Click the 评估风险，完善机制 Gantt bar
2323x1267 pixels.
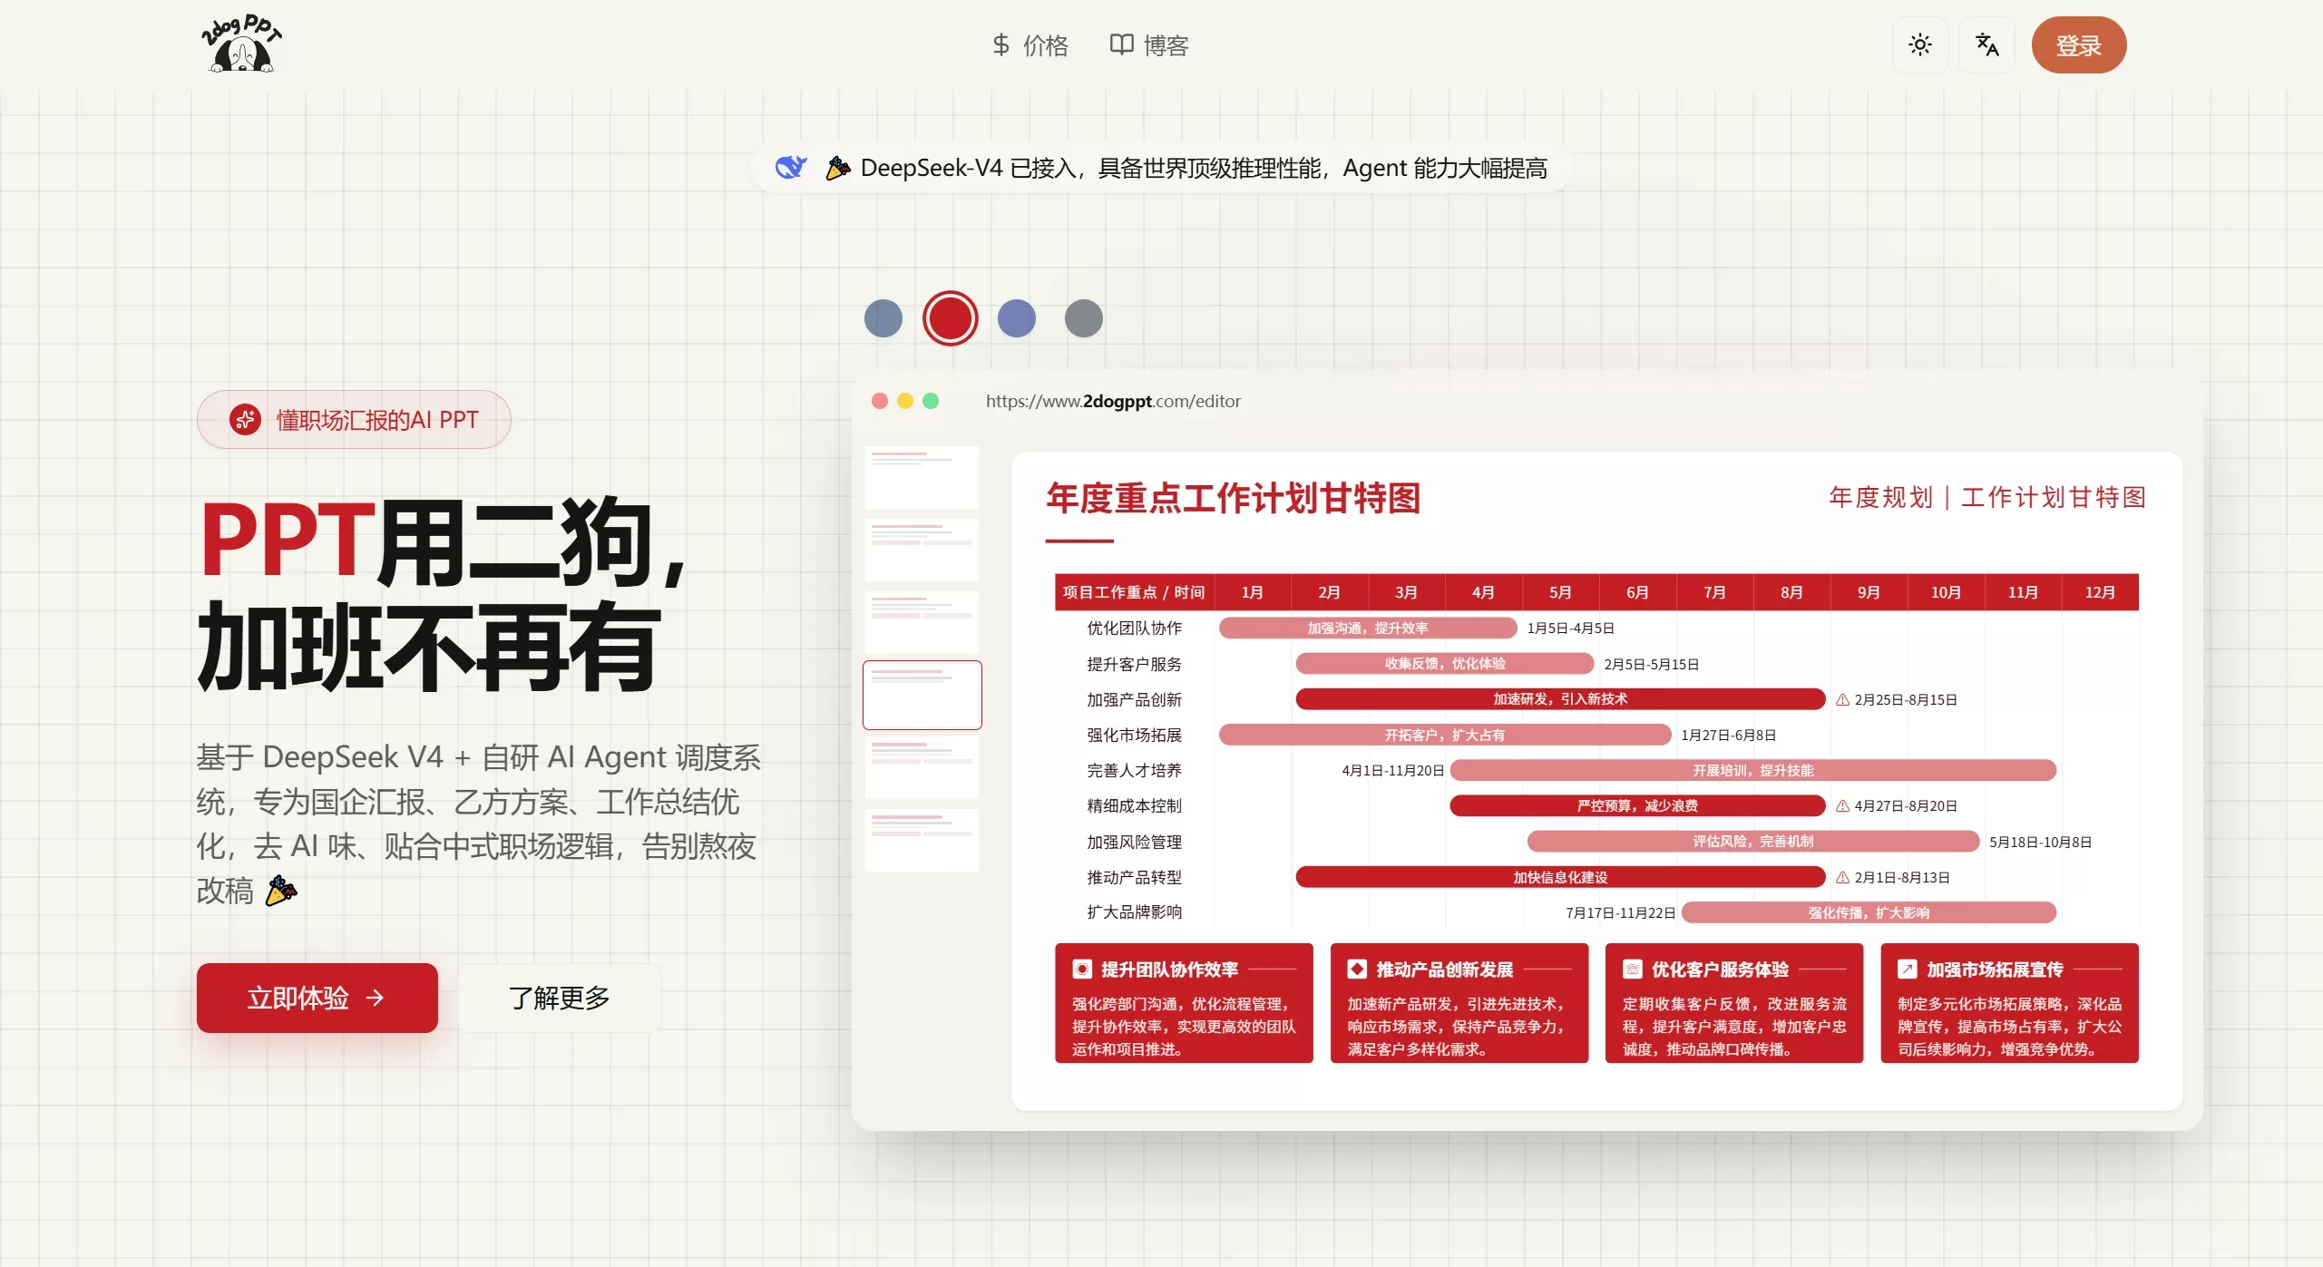1753,841
